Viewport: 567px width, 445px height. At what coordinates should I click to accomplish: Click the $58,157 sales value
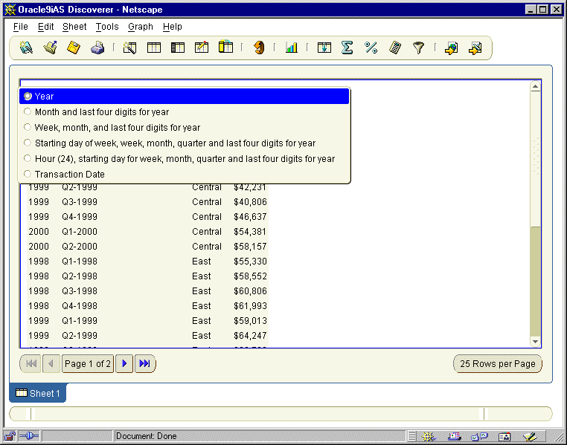click(x=250, y=246)
